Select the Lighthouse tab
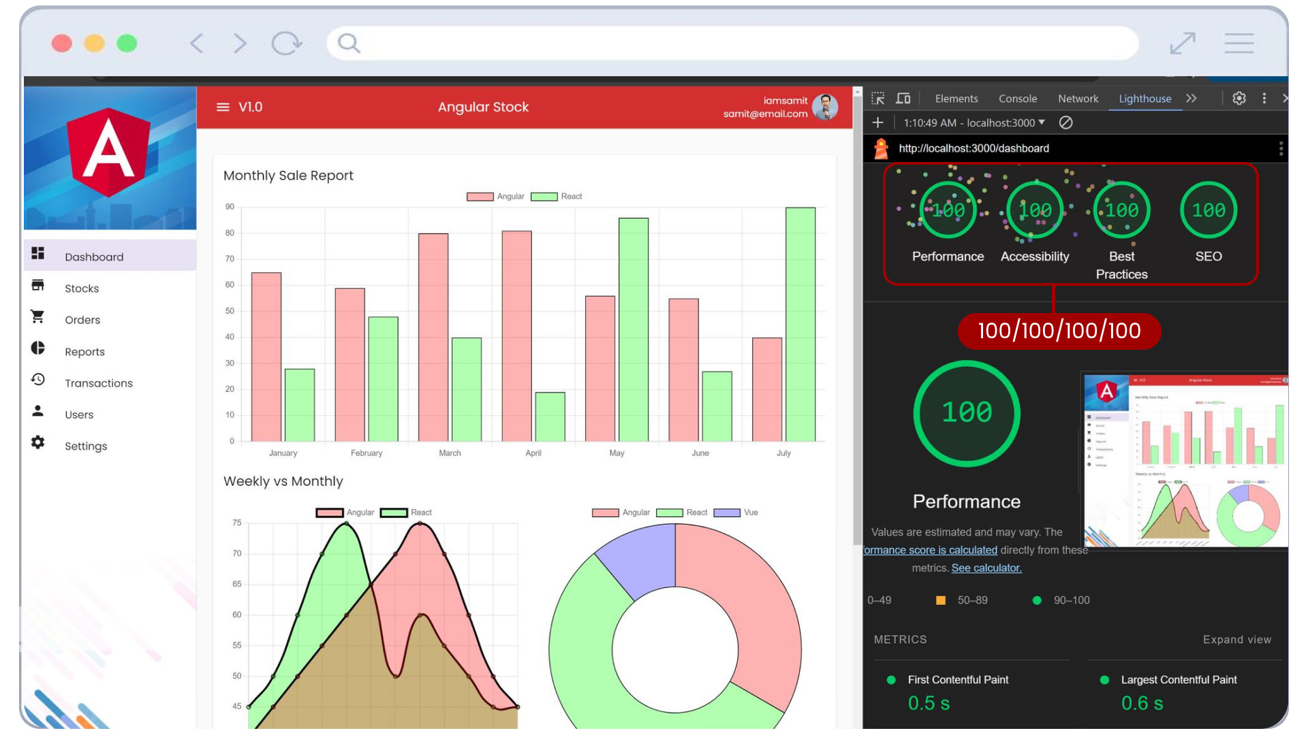1308x735 pixels. click(x=1145, y=99)
